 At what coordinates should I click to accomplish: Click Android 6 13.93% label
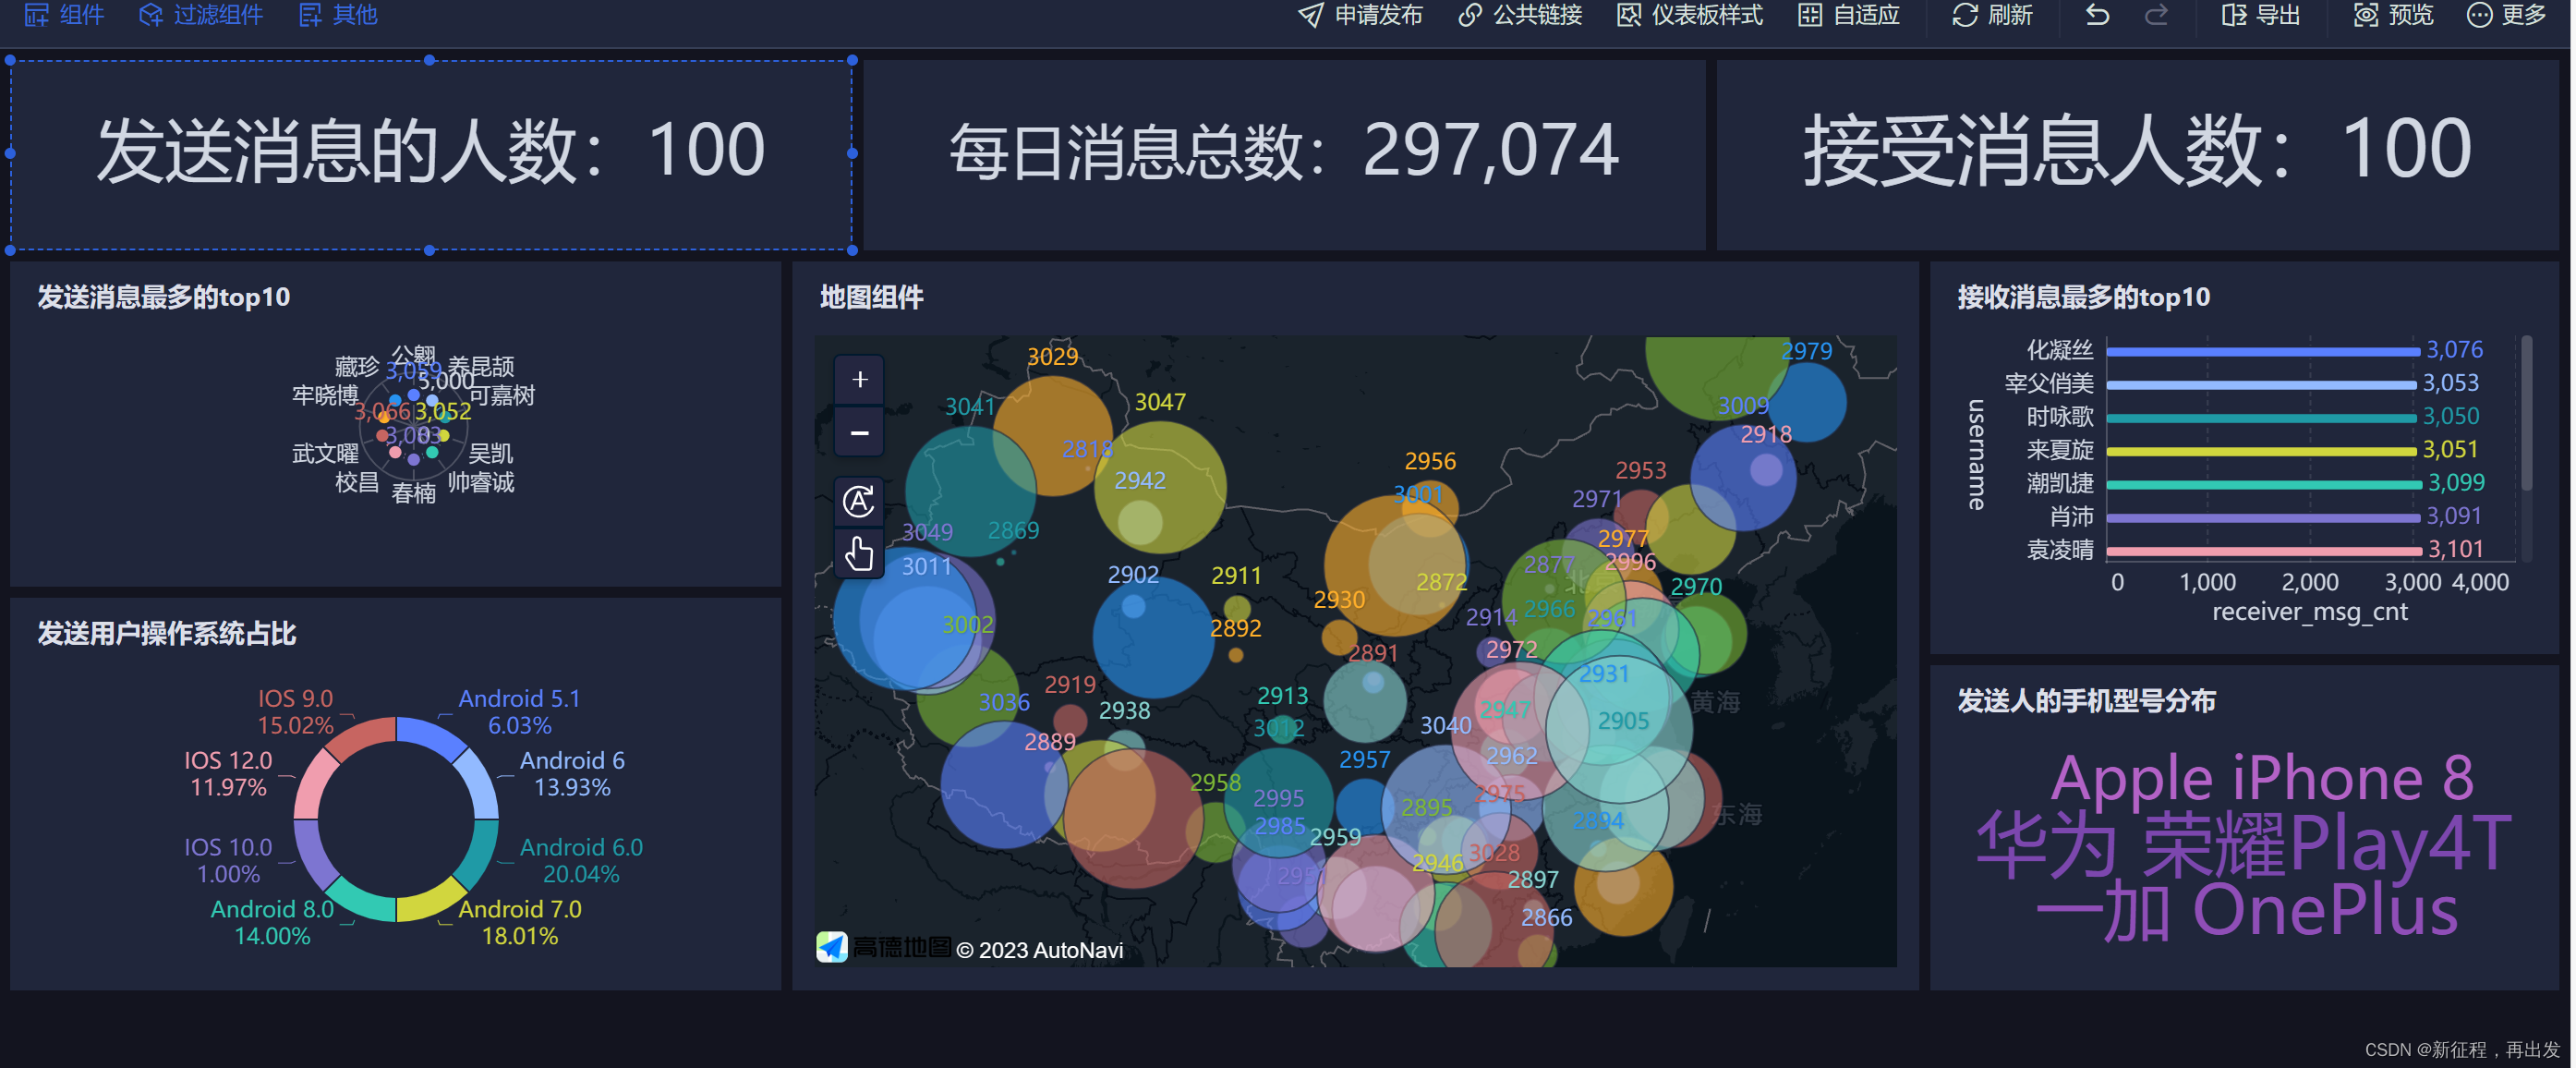572,773
